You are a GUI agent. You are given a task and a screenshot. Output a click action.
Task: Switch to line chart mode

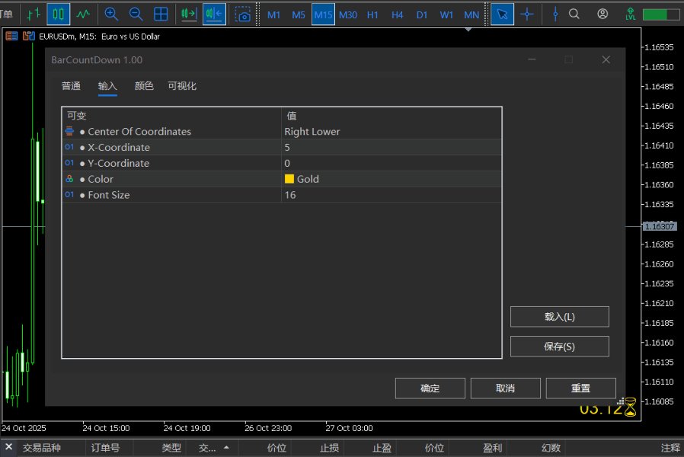point(84,13)
